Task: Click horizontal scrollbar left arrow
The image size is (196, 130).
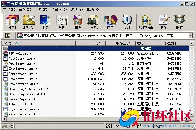Action: coord(4,119)
